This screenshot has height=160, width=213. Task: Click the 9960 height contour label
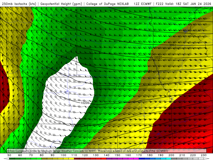click(173, 45)
